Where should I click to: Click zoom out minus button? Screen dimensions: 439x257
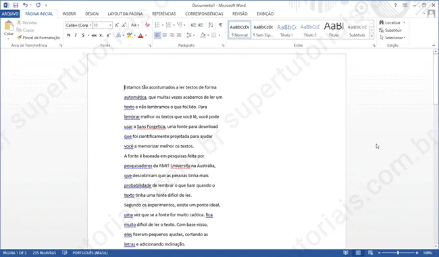(380, 253)
